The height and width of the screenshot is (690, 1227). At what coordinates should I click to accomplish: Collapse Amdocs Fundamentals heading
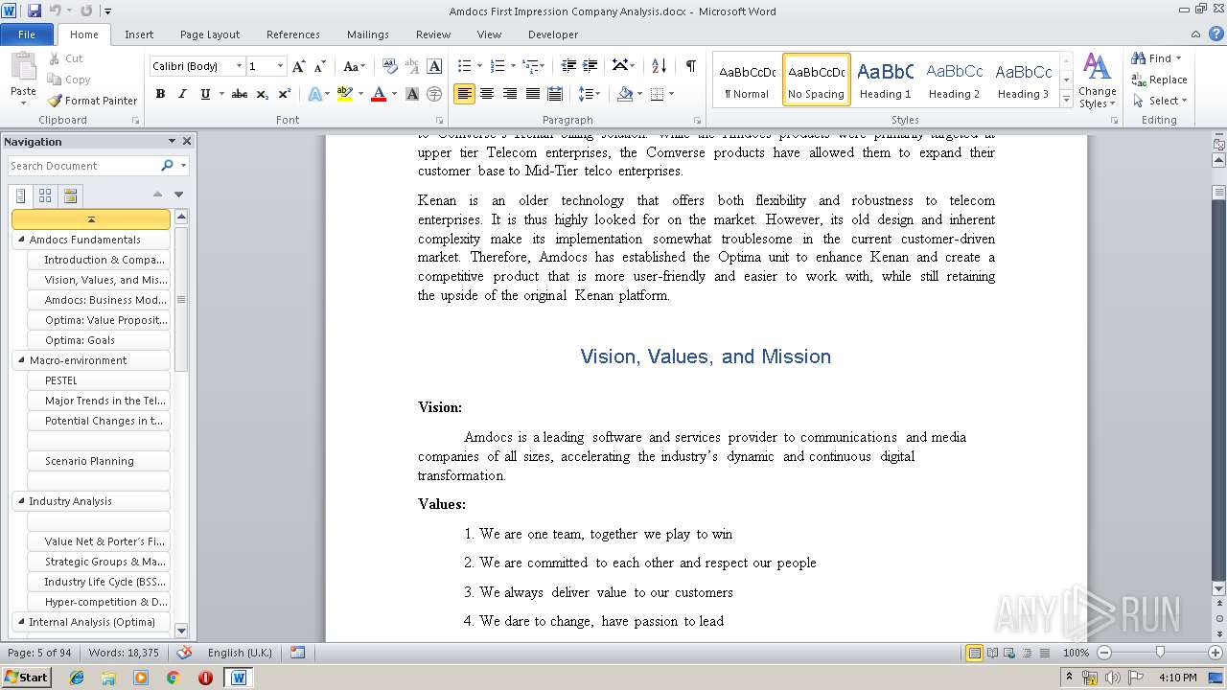point(21,240)
